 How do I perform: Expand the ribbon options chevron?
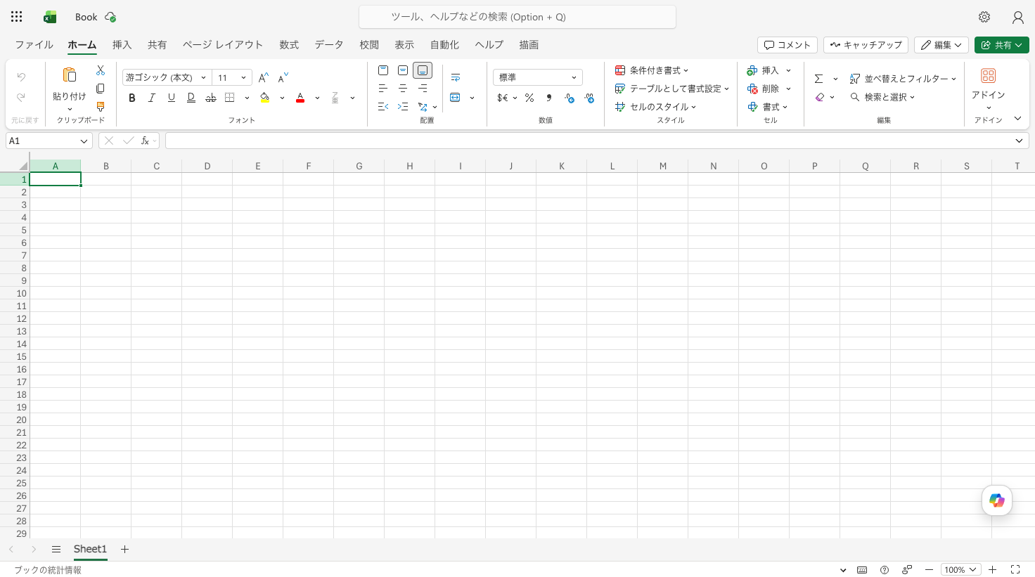[1017, 118]
